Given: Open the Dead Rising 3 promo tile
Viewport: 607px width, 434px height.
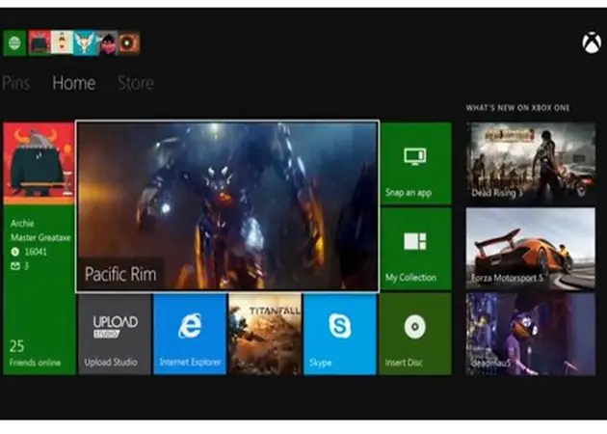Looking at the screenshot, I should [530, 164].
